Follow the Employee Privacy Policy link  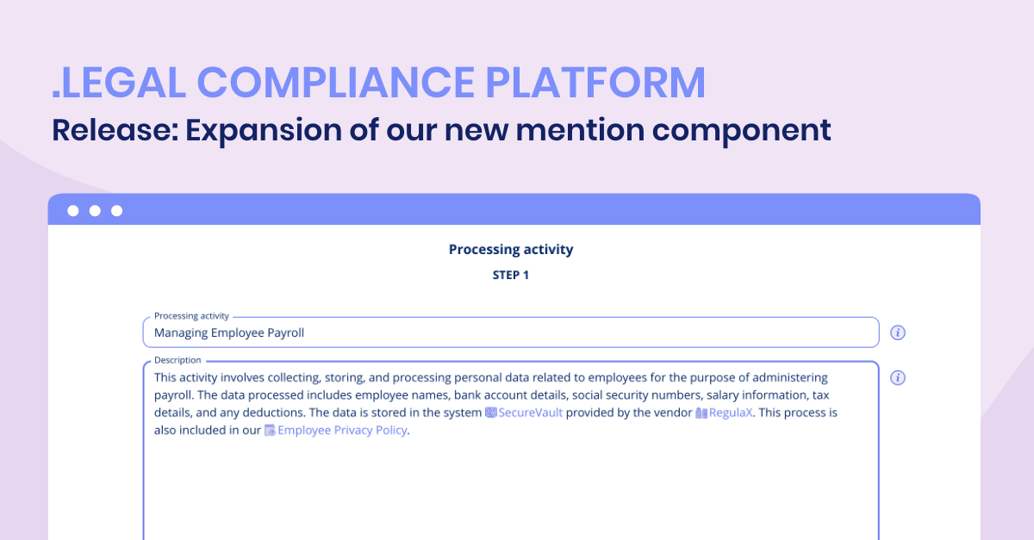342,431
